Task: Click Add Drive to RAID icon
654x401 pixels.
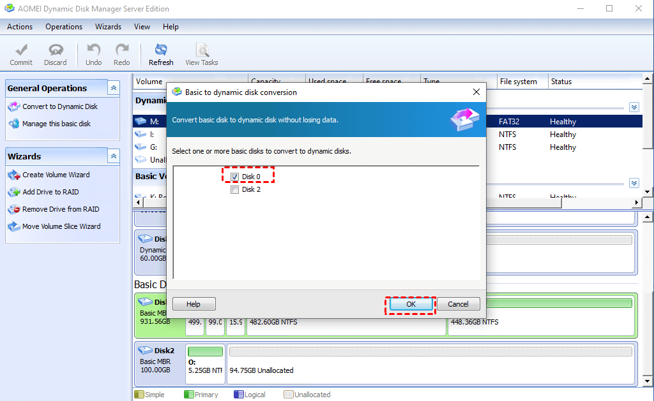Action: click(14, 192)
